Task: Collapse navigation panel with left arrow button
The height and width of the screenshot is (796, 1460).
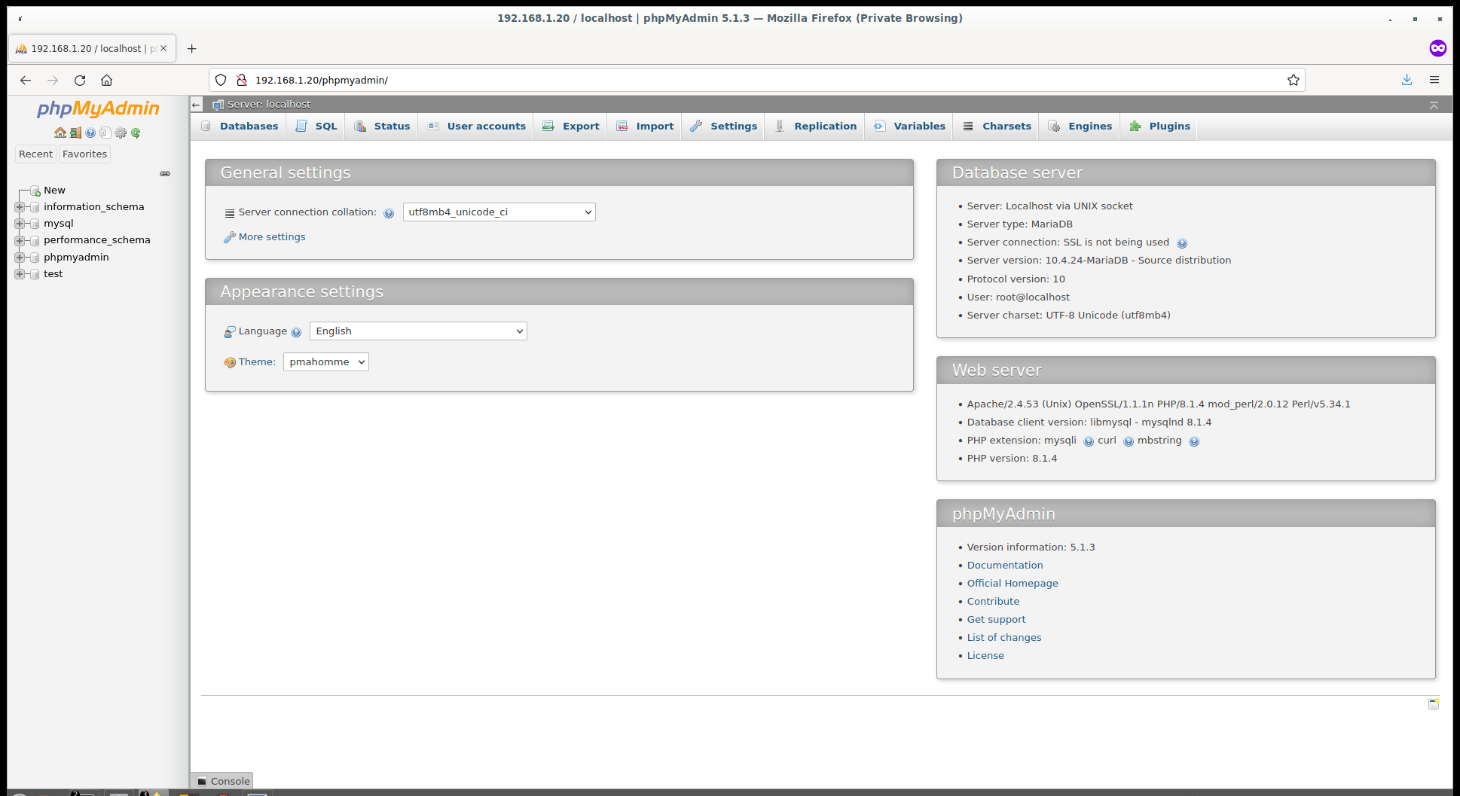Action: [197, 105]
